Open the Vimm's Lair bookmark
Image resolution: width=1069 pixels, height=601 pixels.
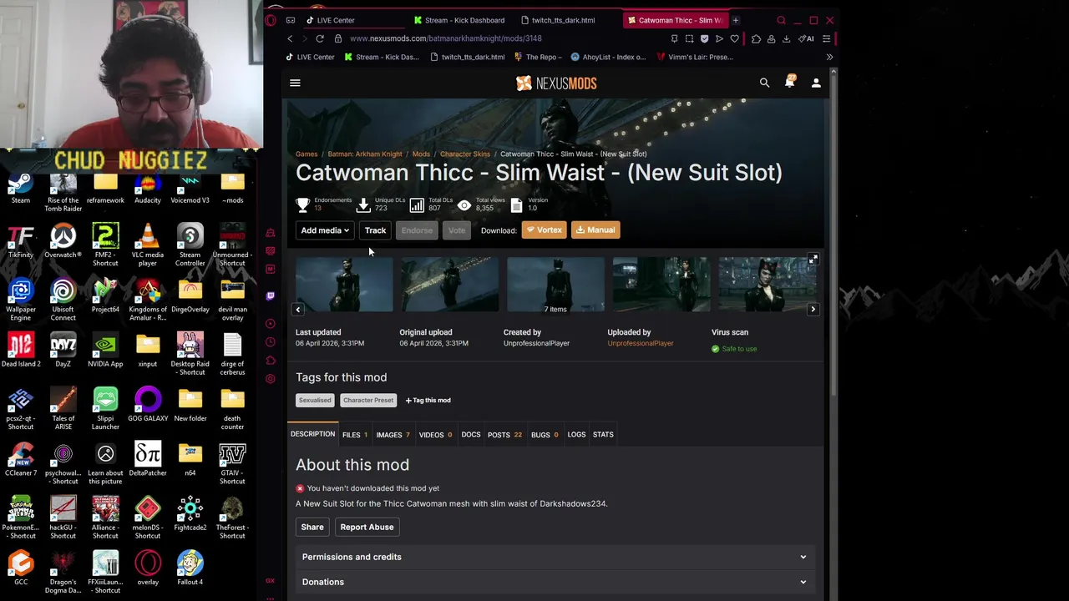(x=695, y=57)
